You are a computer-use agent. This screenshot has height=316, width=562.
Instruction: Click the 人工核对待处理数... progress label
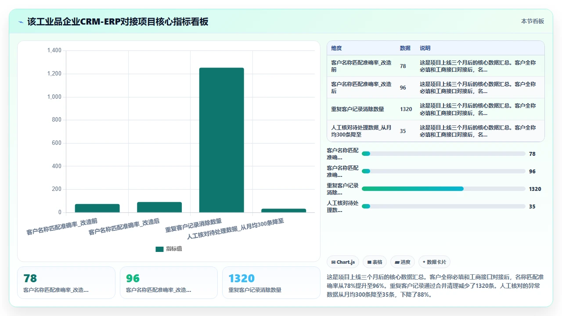tap(343, 206)
